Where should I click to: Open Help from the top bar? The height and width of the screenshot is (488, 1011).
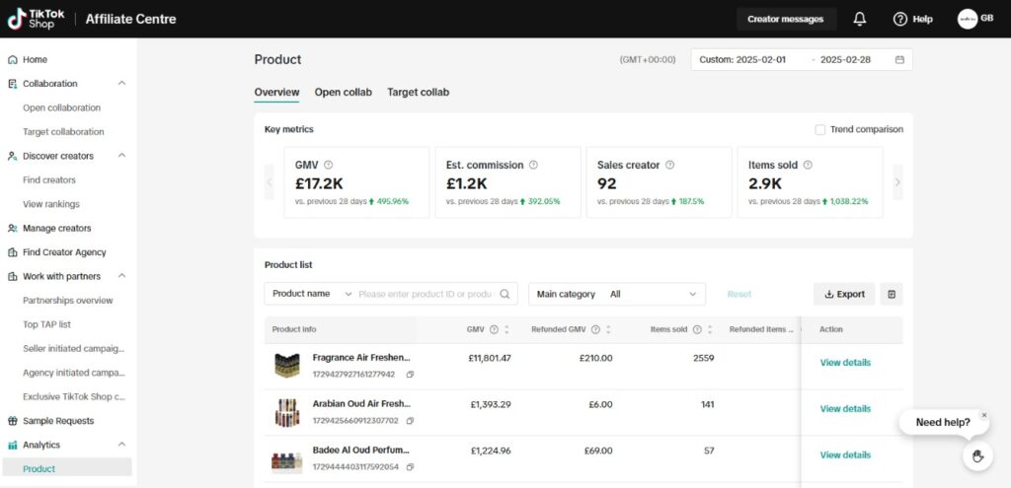click(x=912, y=19)
